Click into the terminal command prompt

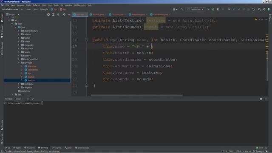pos(42,103)
